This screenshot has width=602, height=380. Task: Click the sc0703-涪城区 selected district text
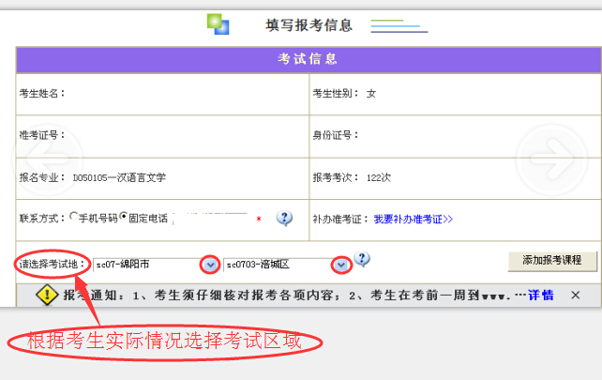[258, 265]
